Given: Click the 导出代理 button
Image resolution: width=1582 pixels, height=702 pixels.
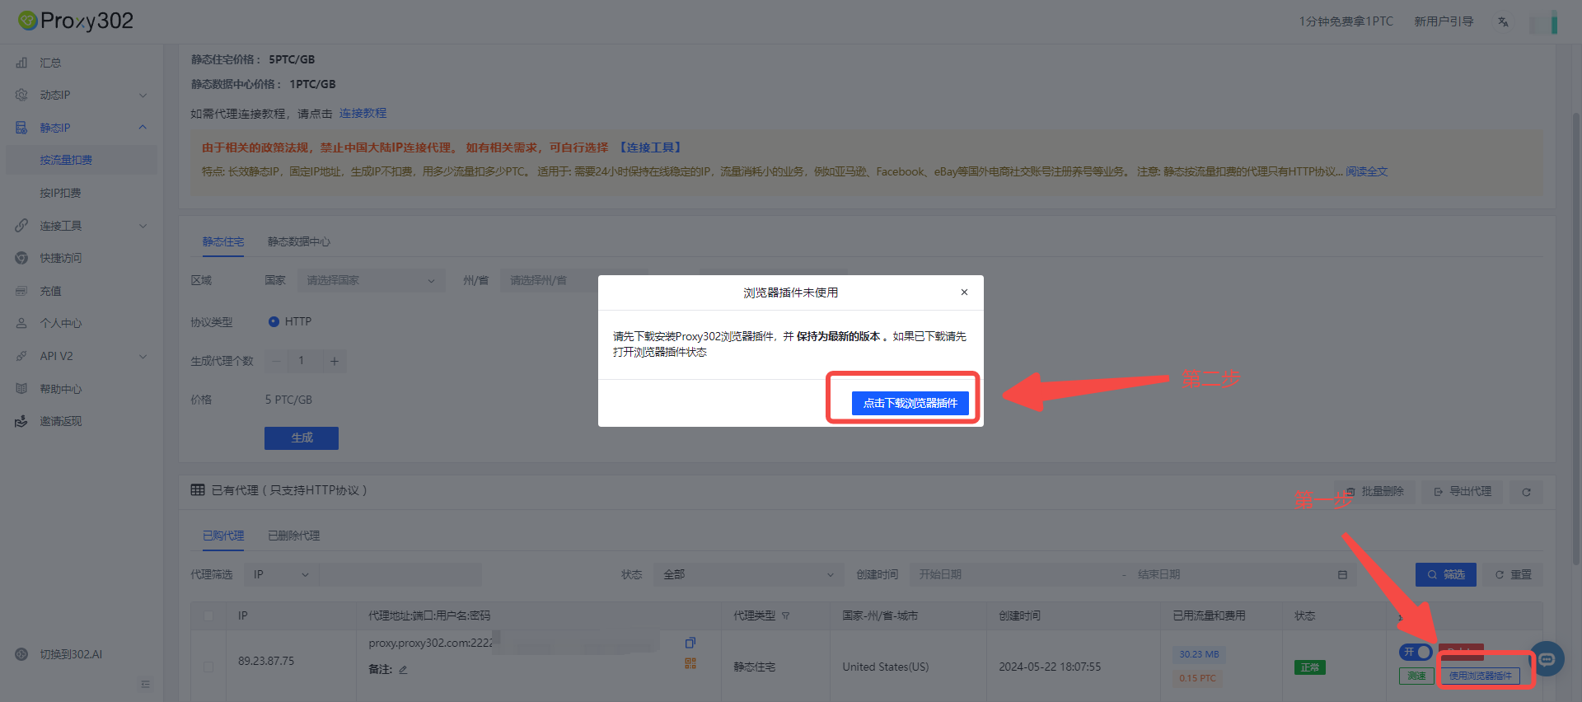Looking at the screenshot, I should click(x=1463, y=492).
